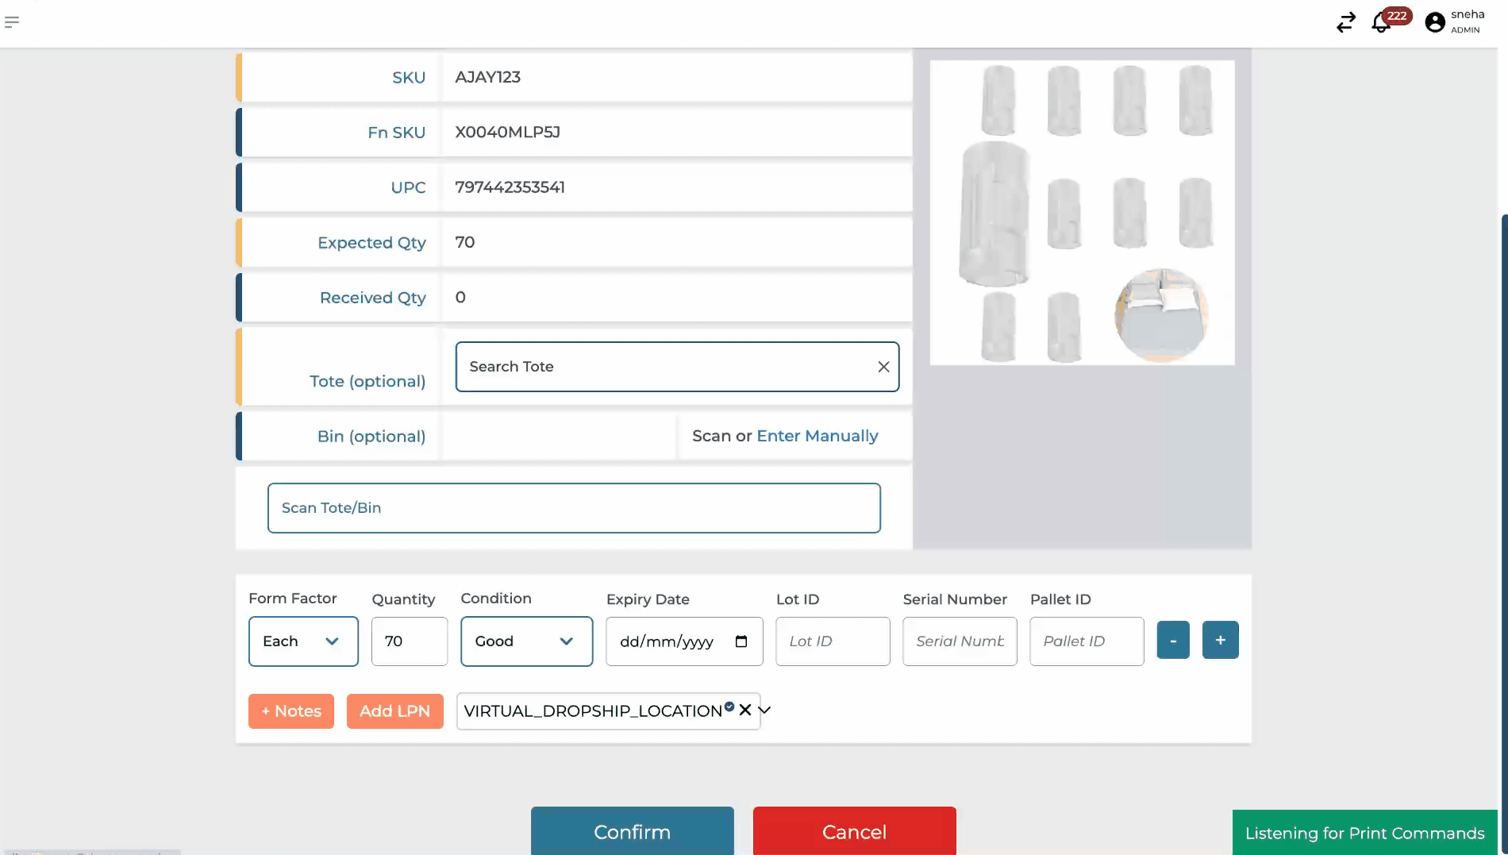Expand the location dropdown chevron

pyautogui.click(x=765, y=710)
